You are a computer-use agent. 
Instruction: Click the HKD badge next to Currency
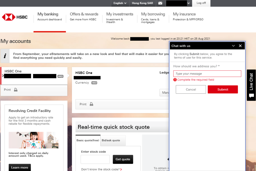[x=94, y=83]
